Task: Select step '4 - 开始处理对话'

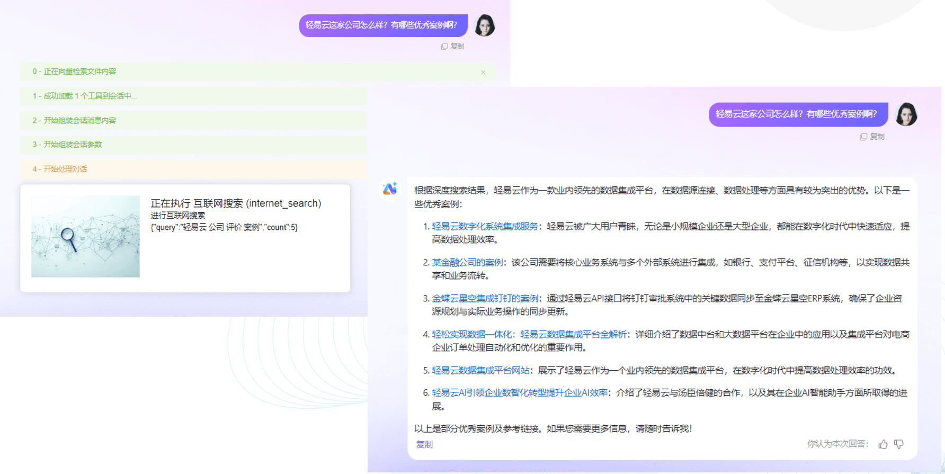Action: [193, 169]
